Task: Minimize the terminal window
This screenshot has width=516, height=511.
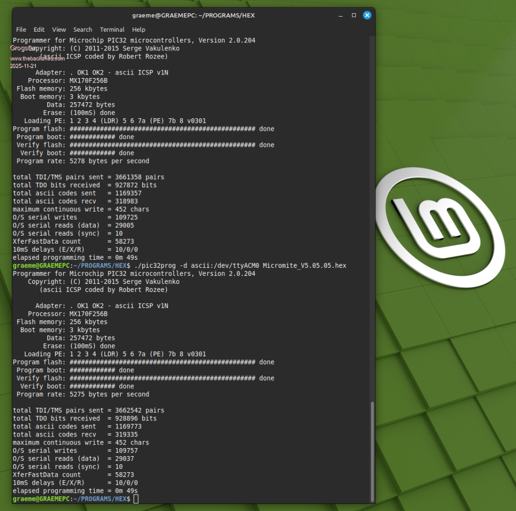Action: point(340,15)
